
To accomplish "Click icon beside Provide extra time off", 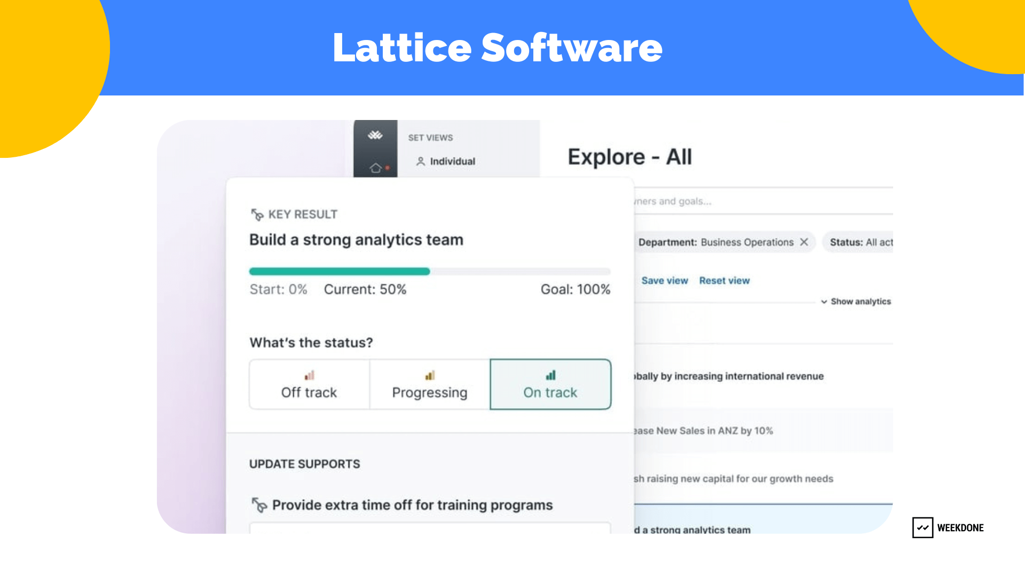I will pyautogui.click(x=259, y=505).
